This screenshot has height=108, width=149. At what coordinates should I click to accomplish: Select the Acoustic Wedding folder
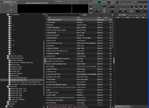[x=16, y=60]
